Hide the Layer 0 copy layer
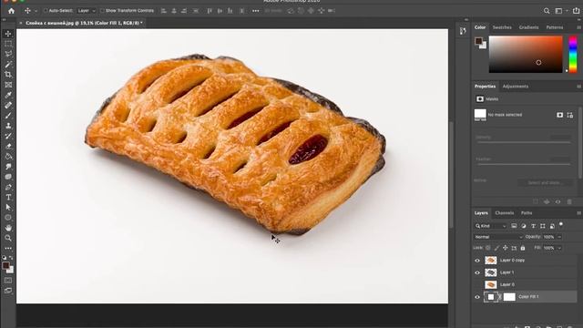Screen dimensions: 583x328 (477, 261)
